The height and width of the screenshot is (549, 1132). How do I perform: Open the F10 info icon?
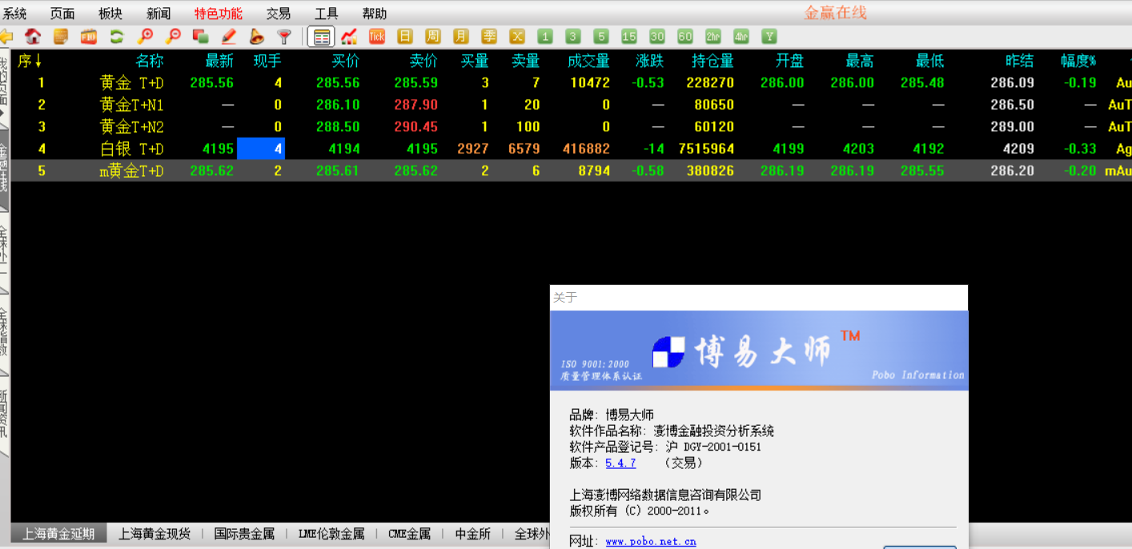coord(88,36)
